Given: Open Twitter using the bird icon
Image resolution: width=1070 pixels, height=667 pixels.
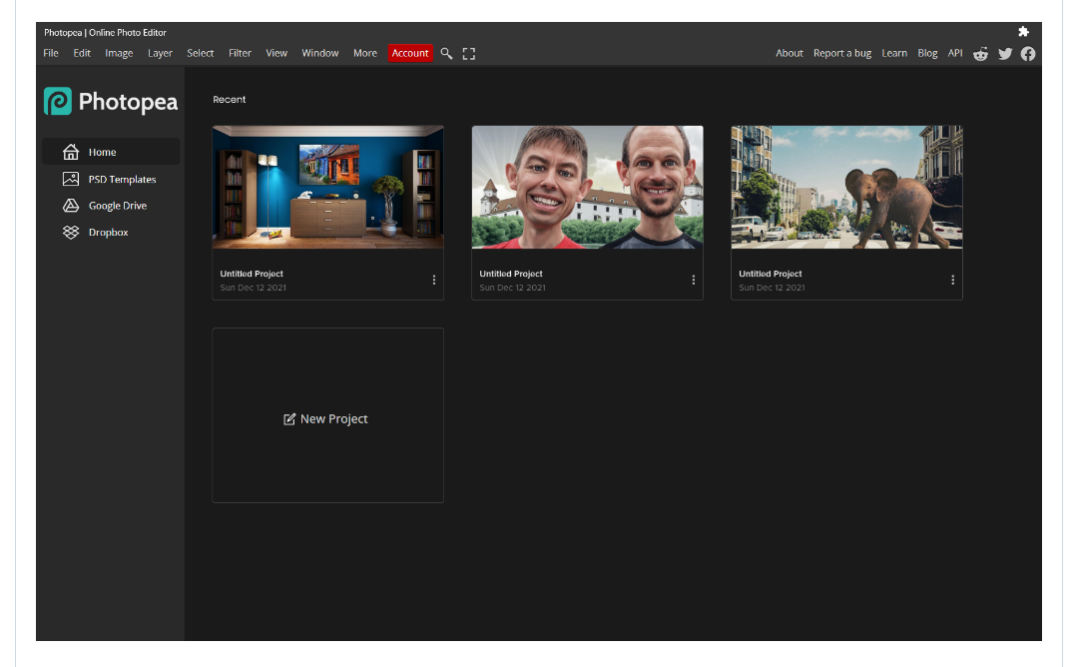Looking at the screenshot, I should pyautogui.click(x=1005, y=54).
